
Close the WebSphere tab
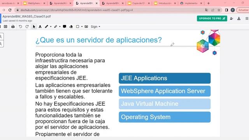pos(44,3)
